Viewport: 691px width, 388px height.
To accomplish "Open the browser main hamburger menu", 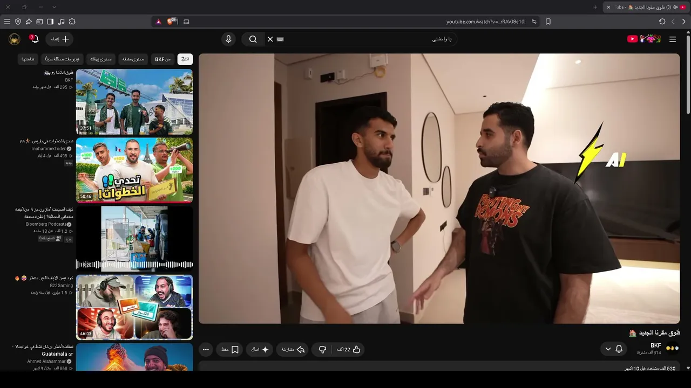I will tap(7, 22).
